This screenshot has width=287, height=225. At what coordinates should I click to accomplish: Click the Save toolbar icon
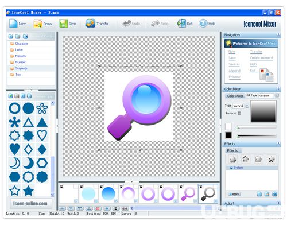click(63, 24)
